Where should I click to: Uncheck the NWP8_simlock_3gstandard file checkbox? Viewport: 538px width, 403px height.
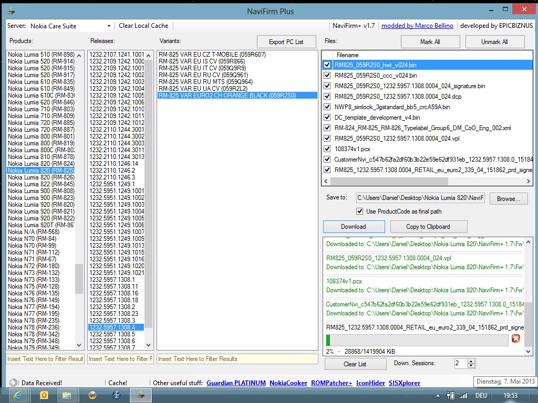327,107
